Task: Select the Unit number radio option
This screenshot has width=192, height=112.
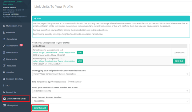Action: pos(69,82)
